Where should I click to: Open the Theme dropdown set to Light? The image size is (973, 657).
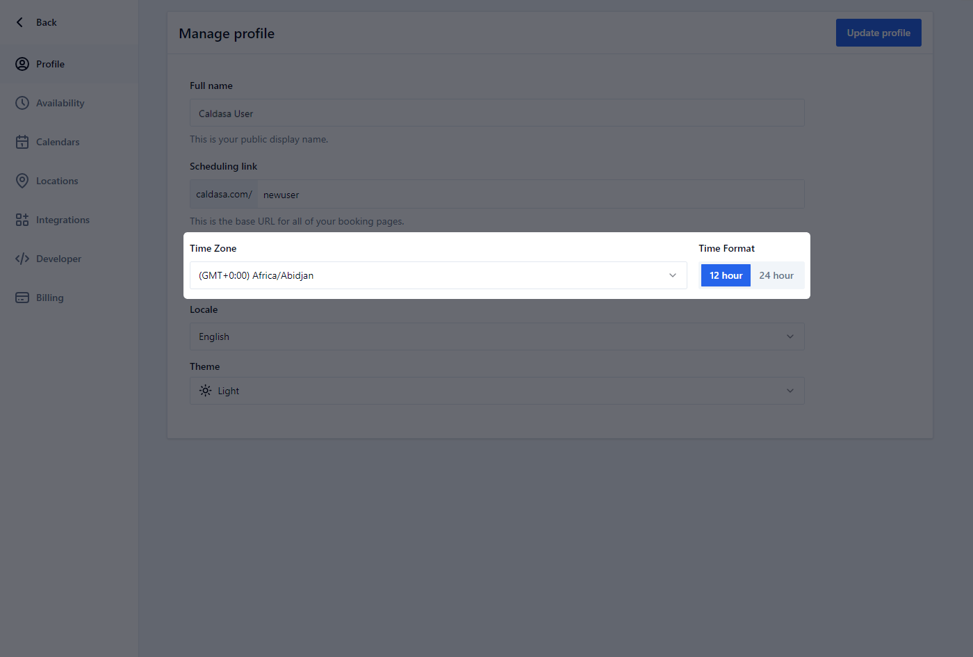pos(497,390)
